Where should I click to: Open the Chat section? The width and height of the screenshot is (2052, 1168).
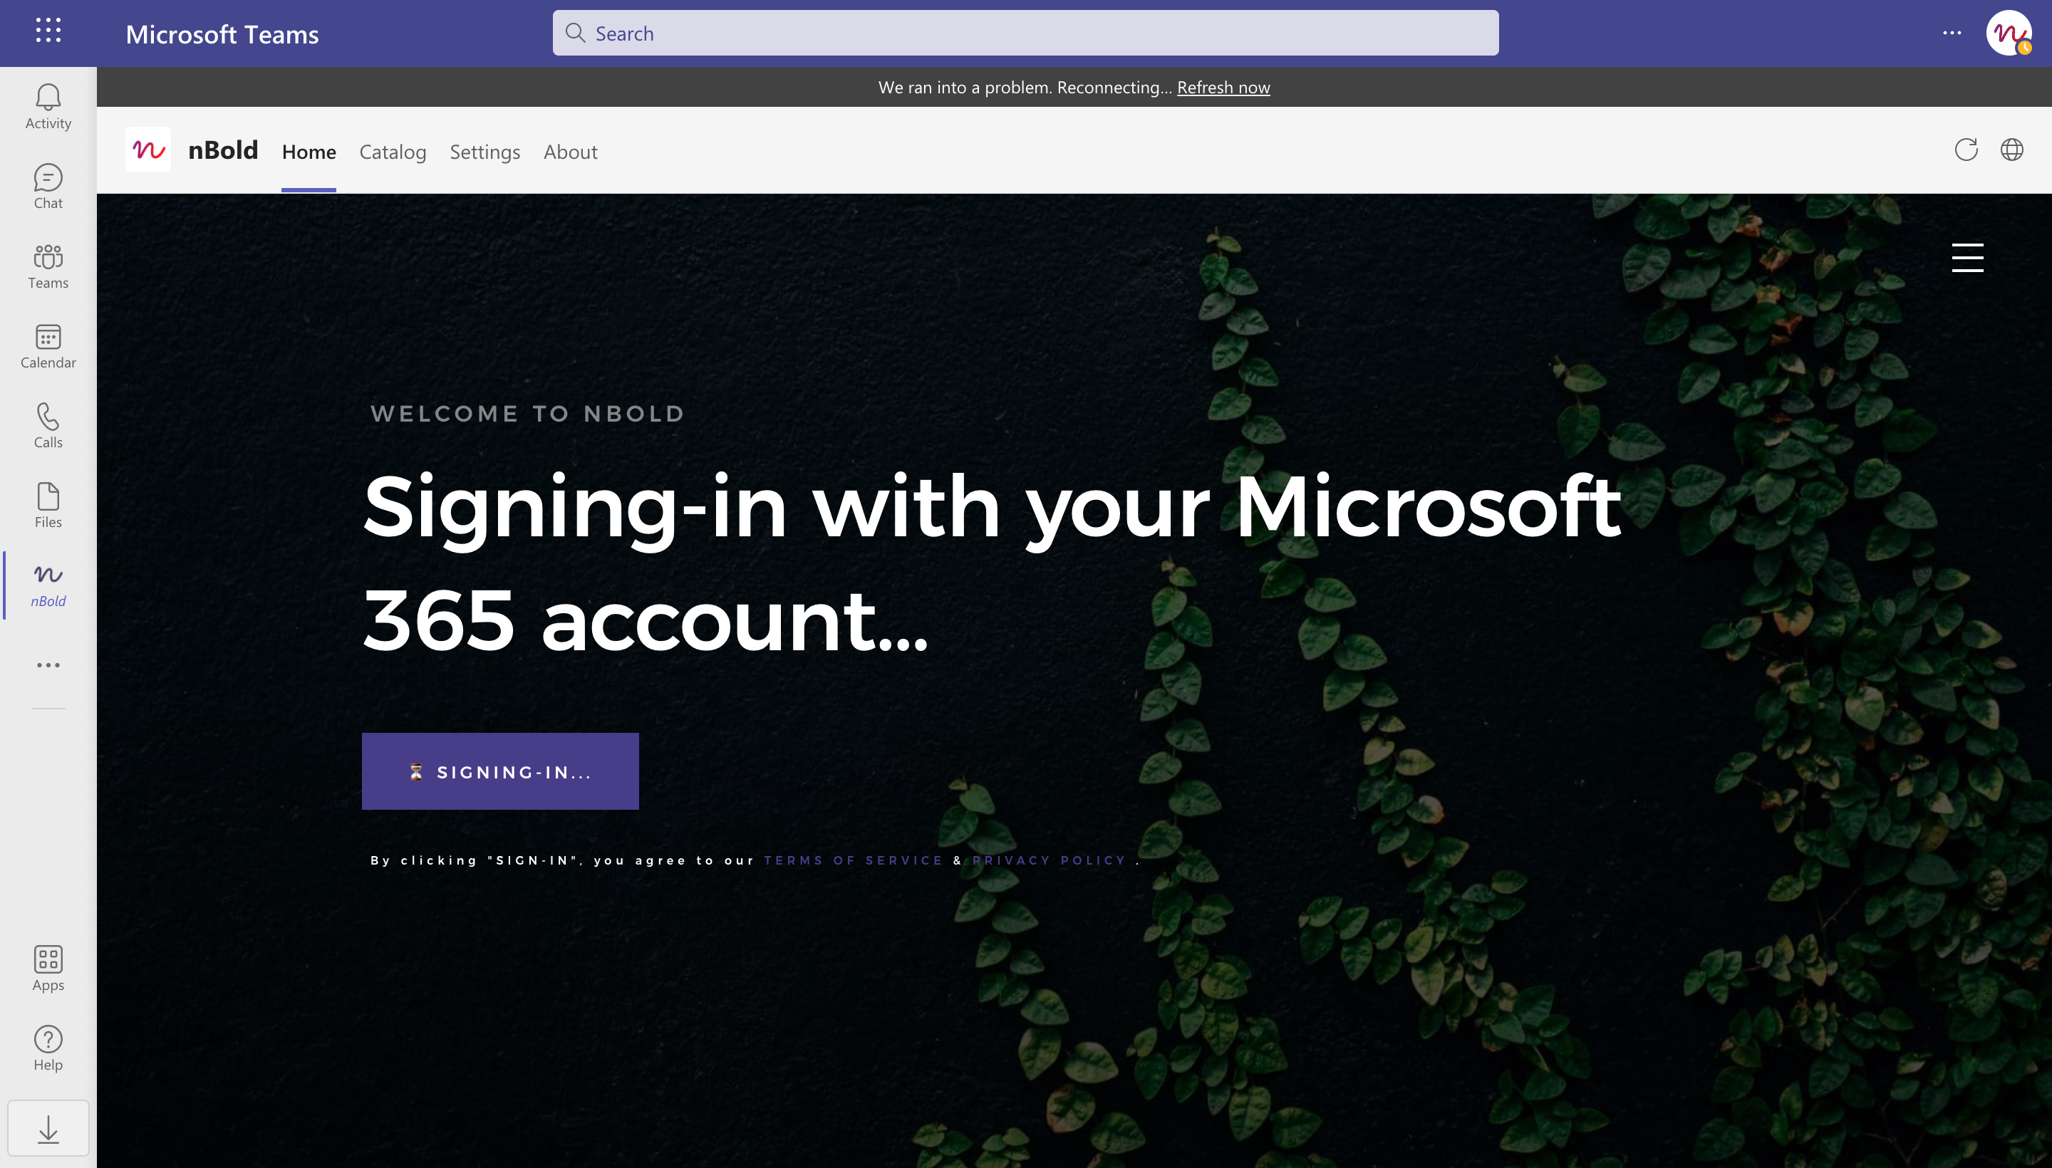click(x=48, y=186)
